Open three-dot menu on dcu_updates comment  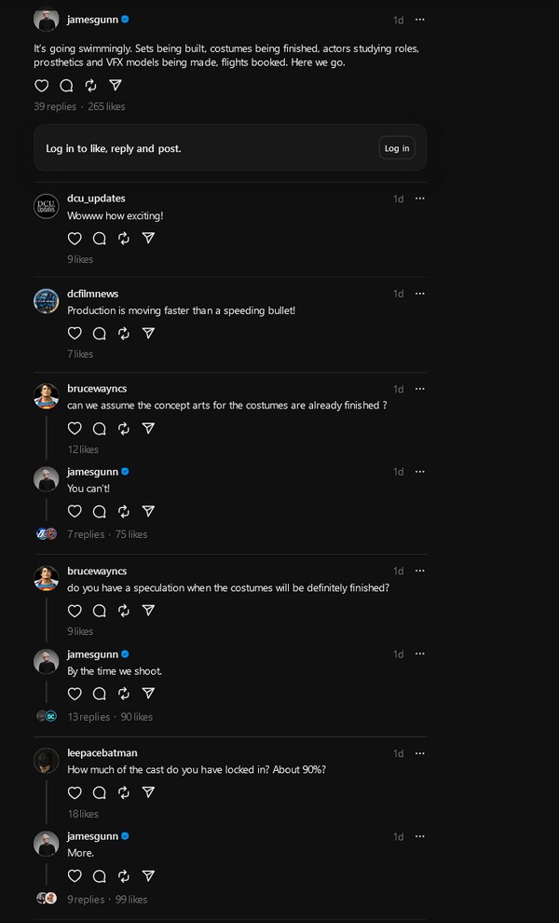tap(420, 199)
